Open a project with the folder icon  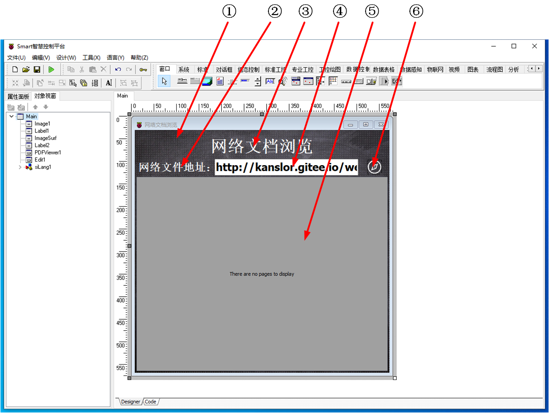pyautogui.click(x=26, y=70)
